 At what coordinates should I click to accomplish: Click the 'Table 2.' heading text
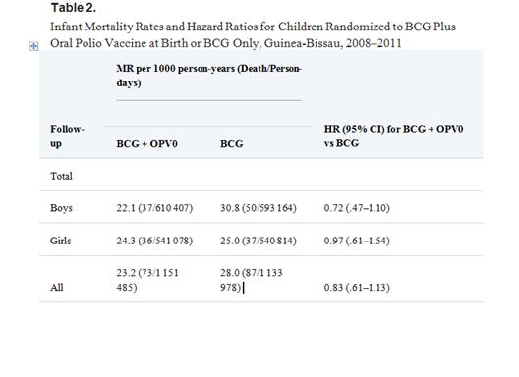tap(74, 8)
